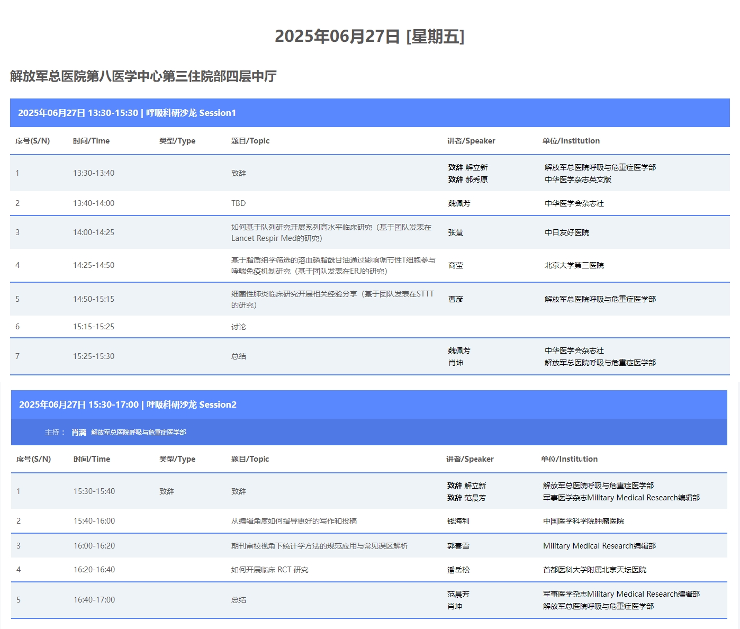Select time cell 16:20-16:40
The width and height of the screenshot is (740, 629).
click(x=94, y=570)
